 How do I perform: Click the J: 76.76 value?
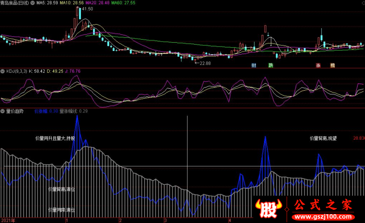pyautogui.click(x=73, y=71)
